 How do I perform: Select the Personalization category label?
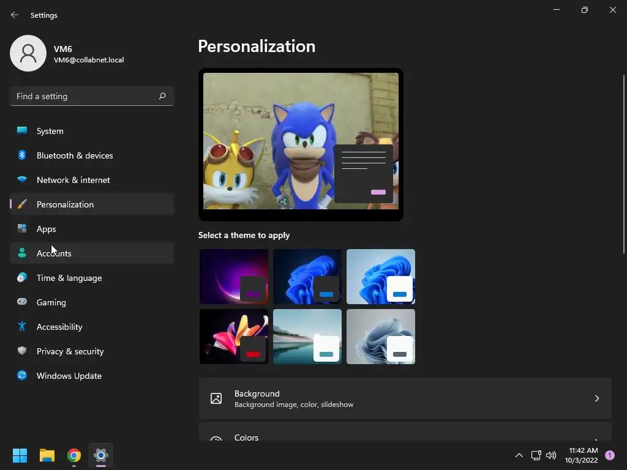click(65, 204)
